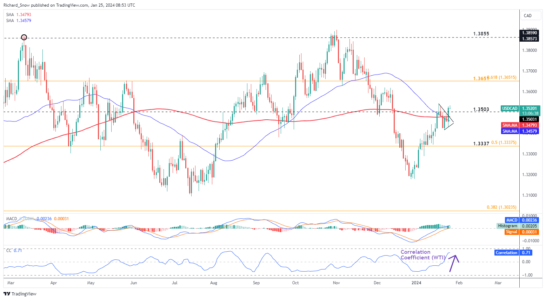The image size is (546, 300).
Task: Click the 1.3337 support level label
Action: pyautogui.click(x=481, y=144)
